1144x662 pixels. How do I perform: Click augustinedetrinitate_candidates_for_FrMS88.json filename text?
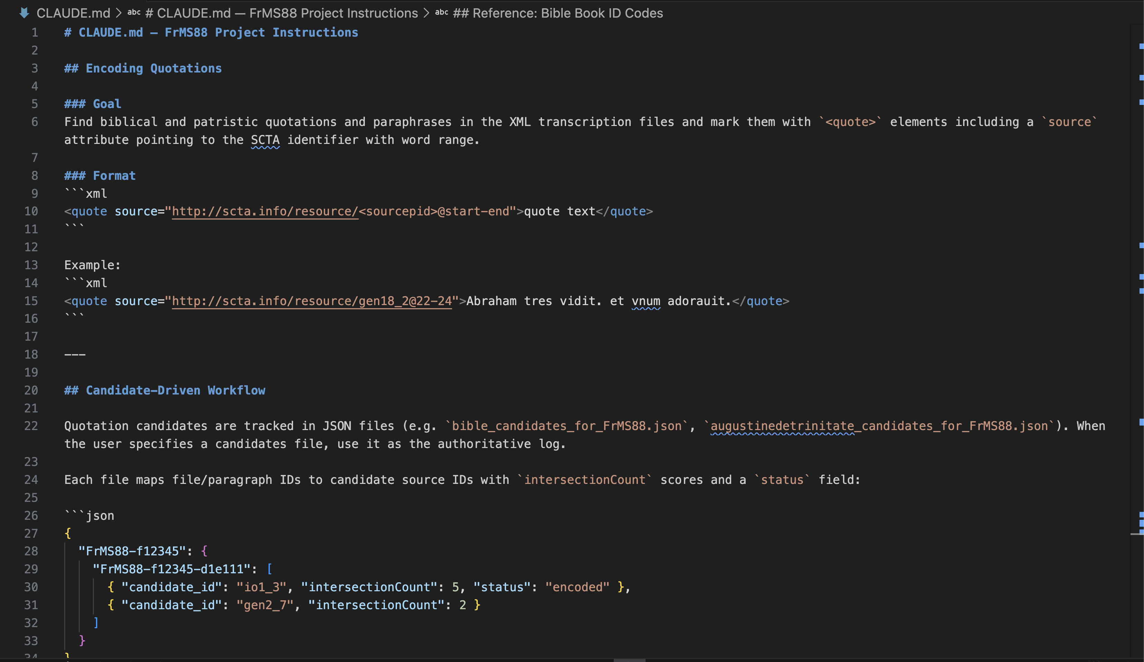click(879, 426)
